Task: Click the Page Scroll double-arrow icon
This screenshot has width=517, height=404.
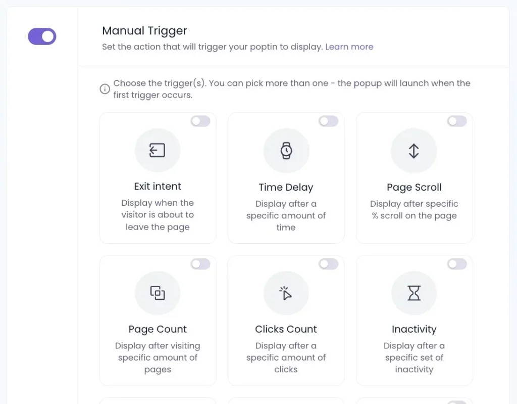Action: [414, 150]
